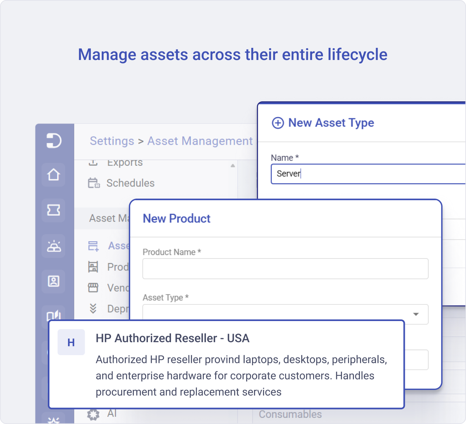Open the Tickets icon in sidebar

click(53, 210)
